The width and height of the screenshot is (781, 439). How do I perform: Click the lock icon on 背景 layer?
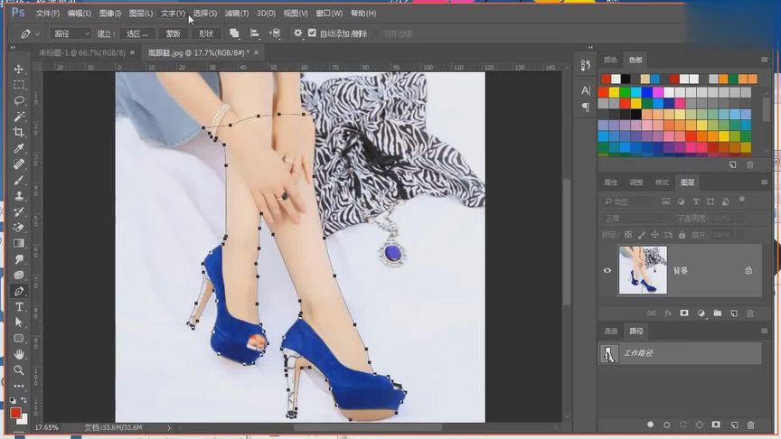click(748, 270)
